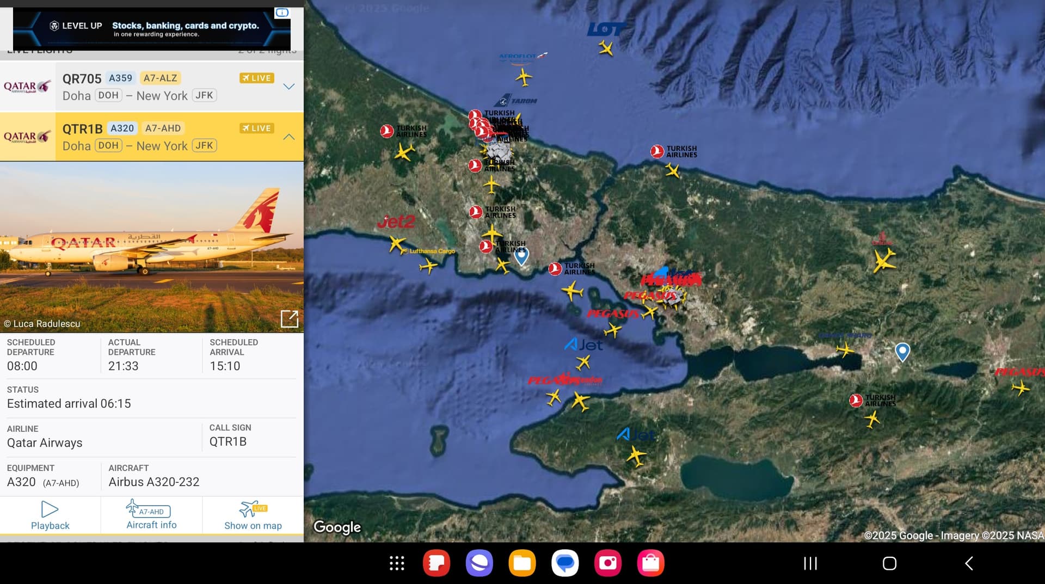Launch the red app in the taskbar
This screenshot has height=584, width=1045.
pyautogui.click(x=437, y=563)
